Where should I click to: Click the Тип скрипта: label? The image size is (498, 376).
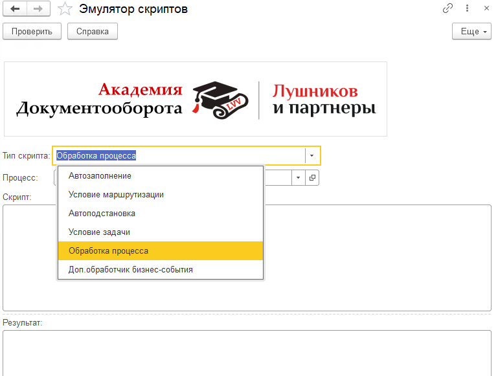click(x=27, y=156)
